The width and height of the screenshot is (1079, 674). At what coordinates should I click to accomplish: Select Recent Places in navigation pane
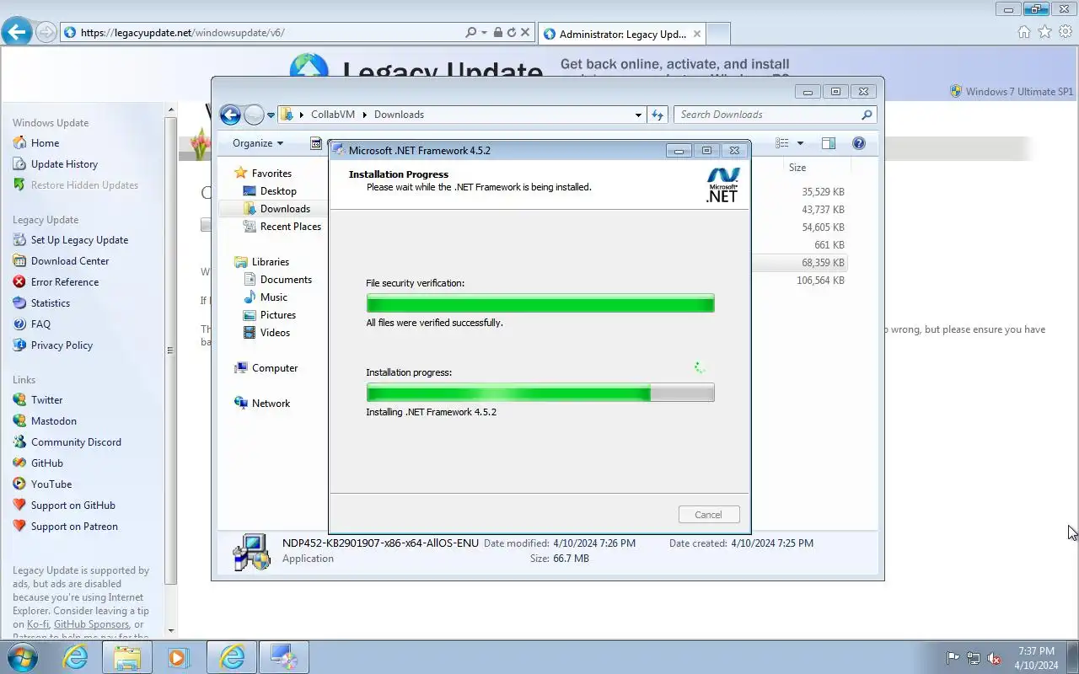(x=291, y=227)
